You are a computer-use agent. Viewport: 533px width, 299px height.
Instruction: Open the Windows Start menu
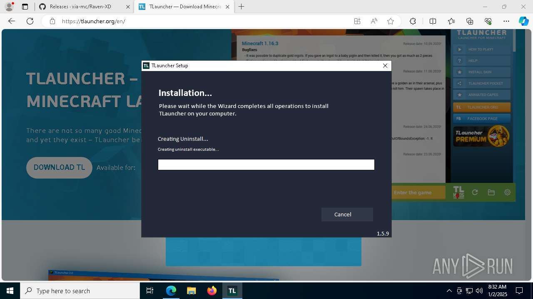tap(10, 291)
